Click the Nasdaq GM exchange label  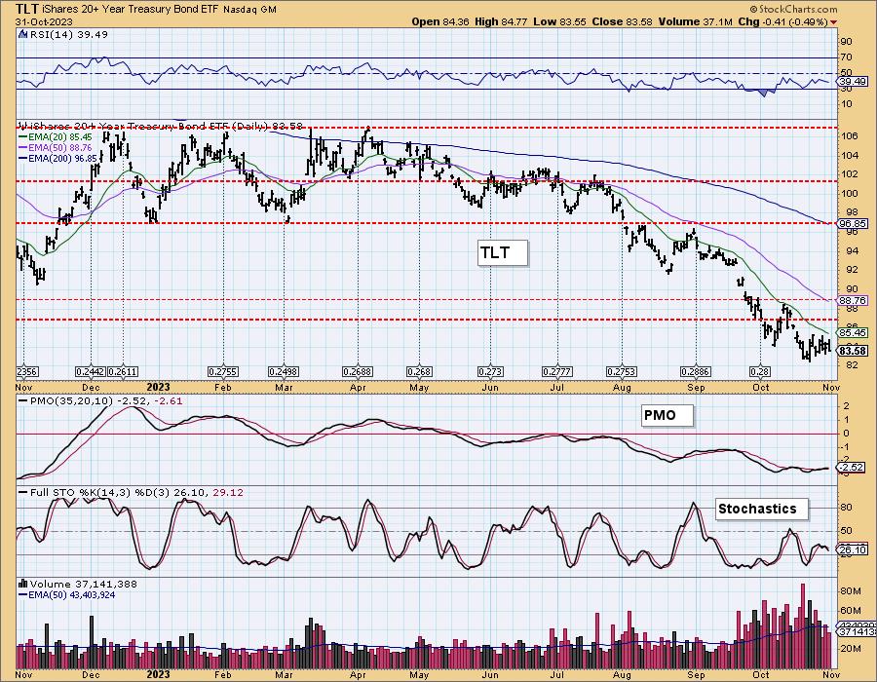[x=248, y=10]
